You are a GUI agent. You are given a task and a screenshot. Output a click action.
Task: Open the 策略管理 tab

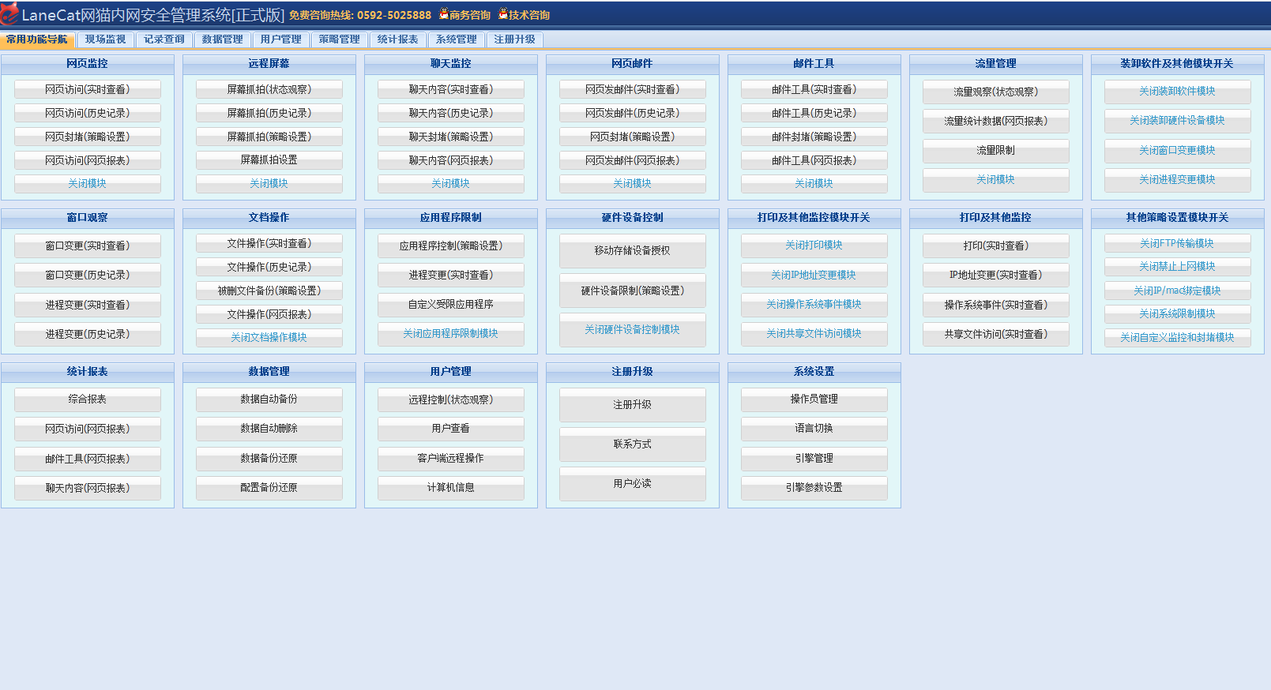click(339, 39)
